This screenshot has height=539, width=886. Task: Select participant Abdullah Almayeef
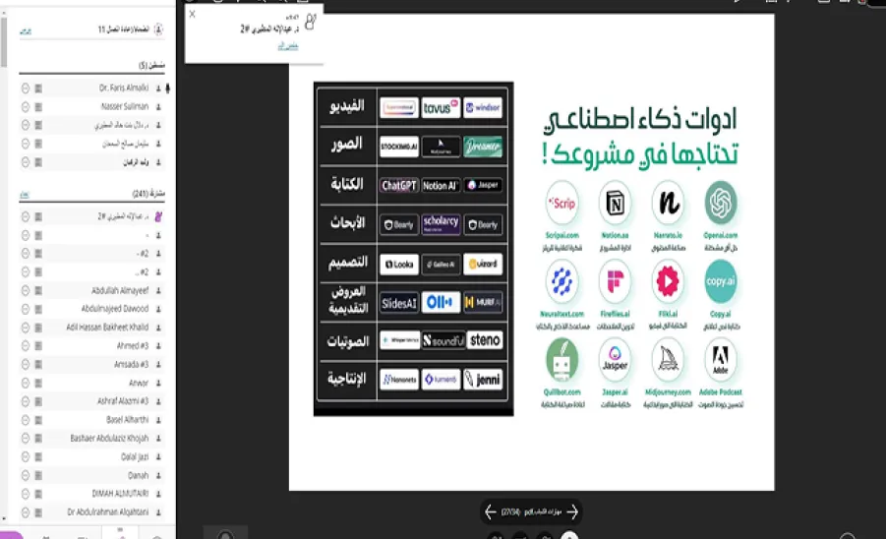click(120, 290)
